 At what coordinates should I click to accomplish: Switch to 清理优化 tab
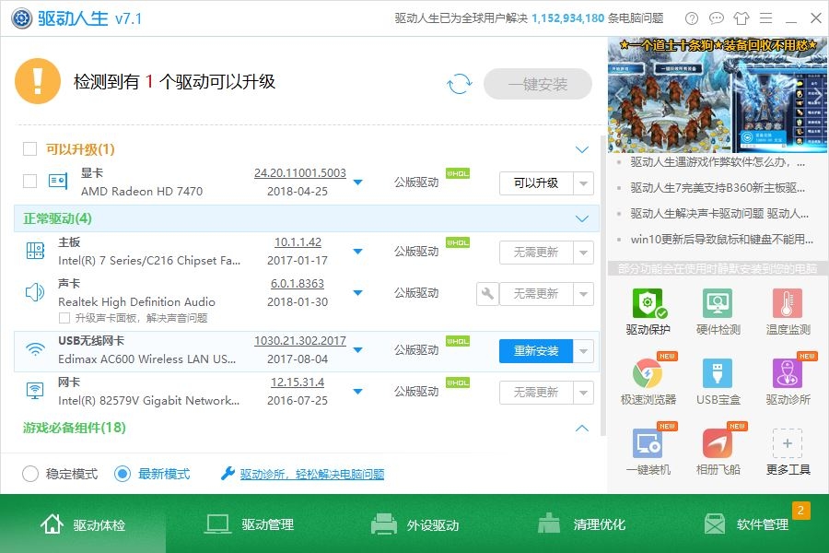coord(581,524)
